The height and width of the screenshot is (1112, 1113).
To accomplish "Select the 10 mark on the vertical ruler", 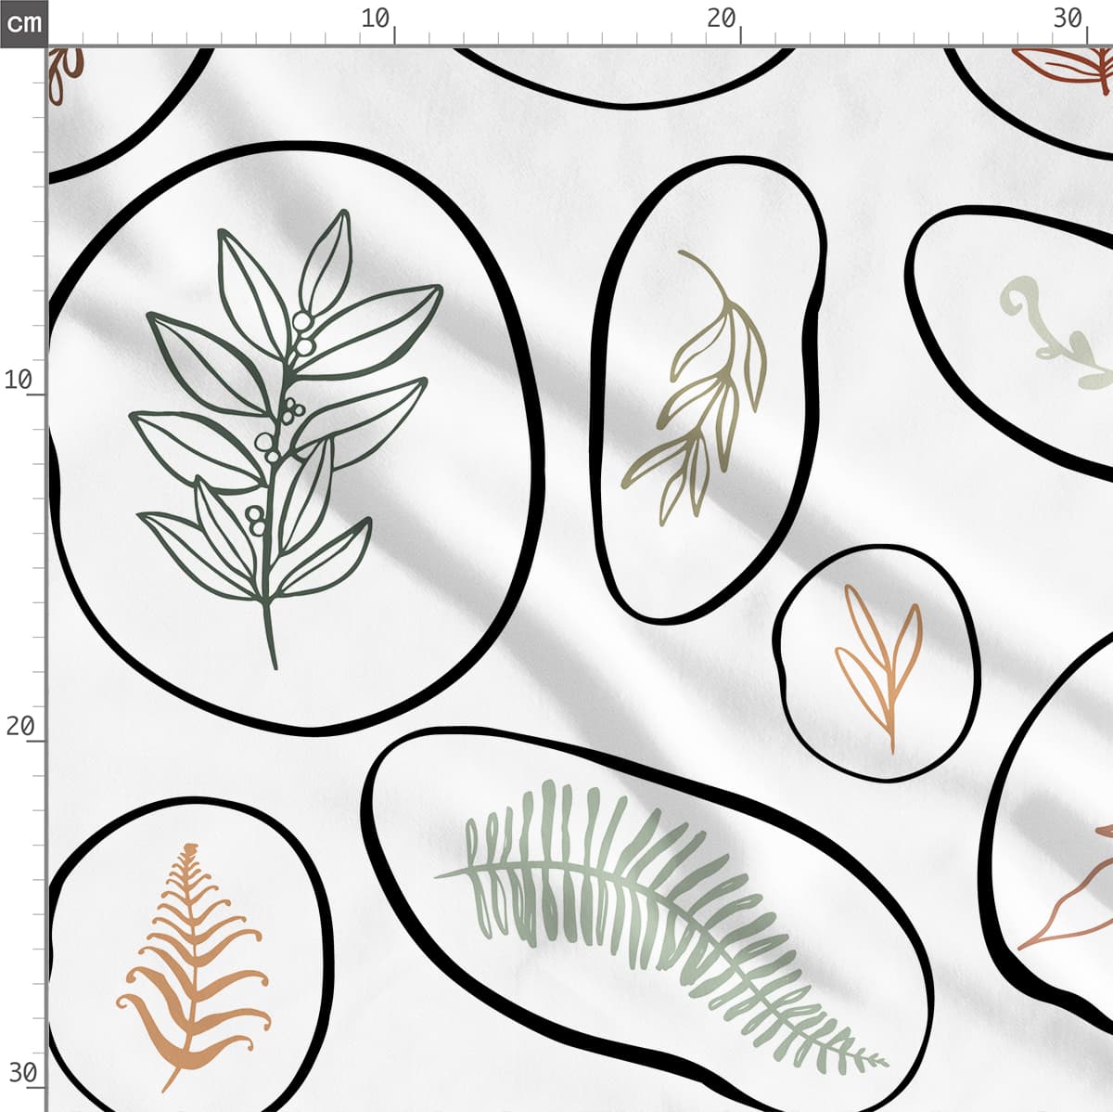I will 19,379.
